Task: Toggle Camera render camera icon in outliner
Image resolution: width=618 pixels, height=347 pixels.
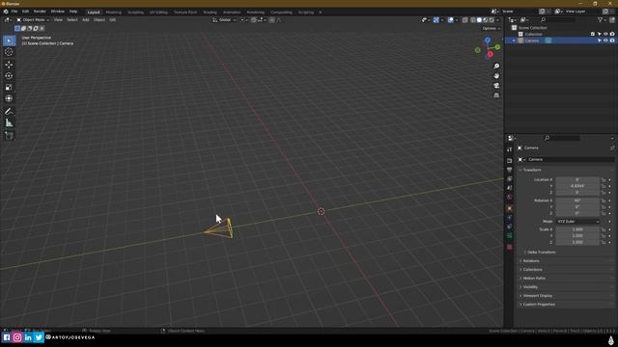Action: 612,40
